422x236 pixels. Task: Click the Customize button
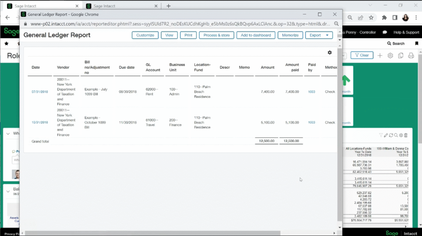[x=145, y=35]
